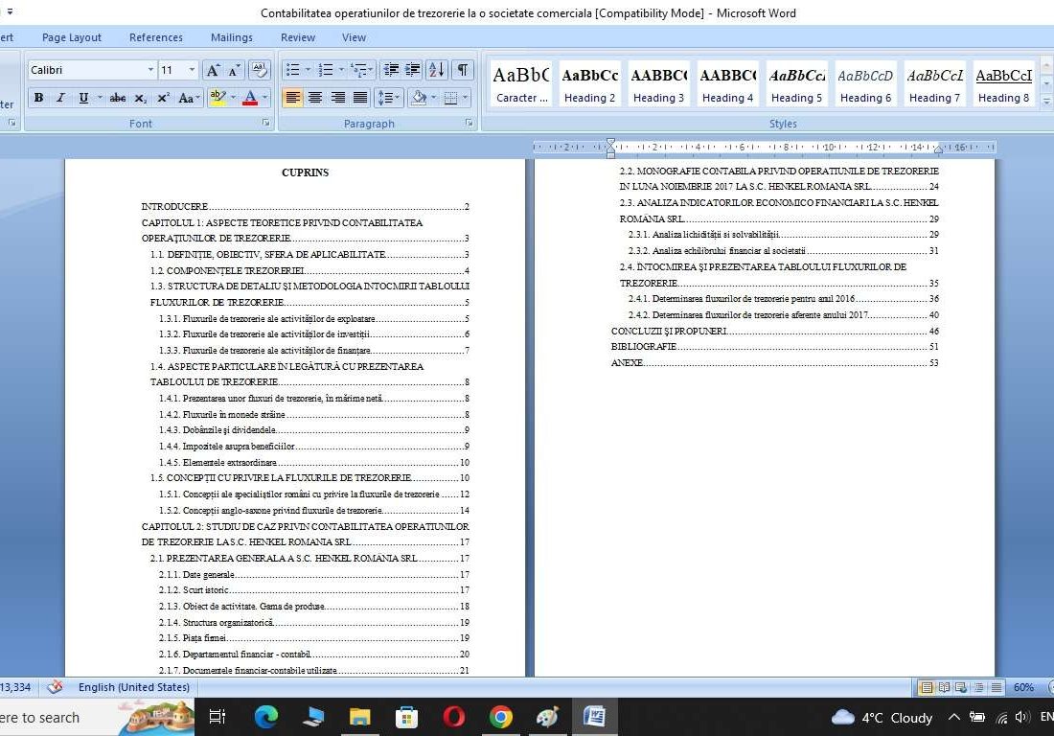Image resolution: width=1054 pixels, height=736 pixels.
Task: Apply yellow text highlight color
Action: (x=218, y=97)
